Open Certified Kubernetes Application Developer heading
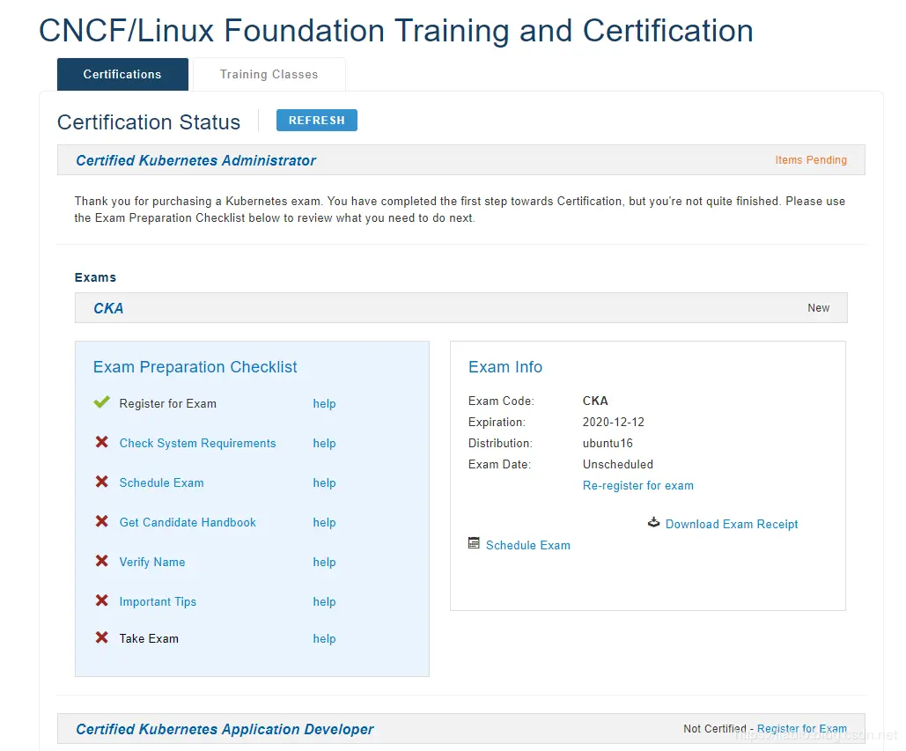 coord(225,729)
